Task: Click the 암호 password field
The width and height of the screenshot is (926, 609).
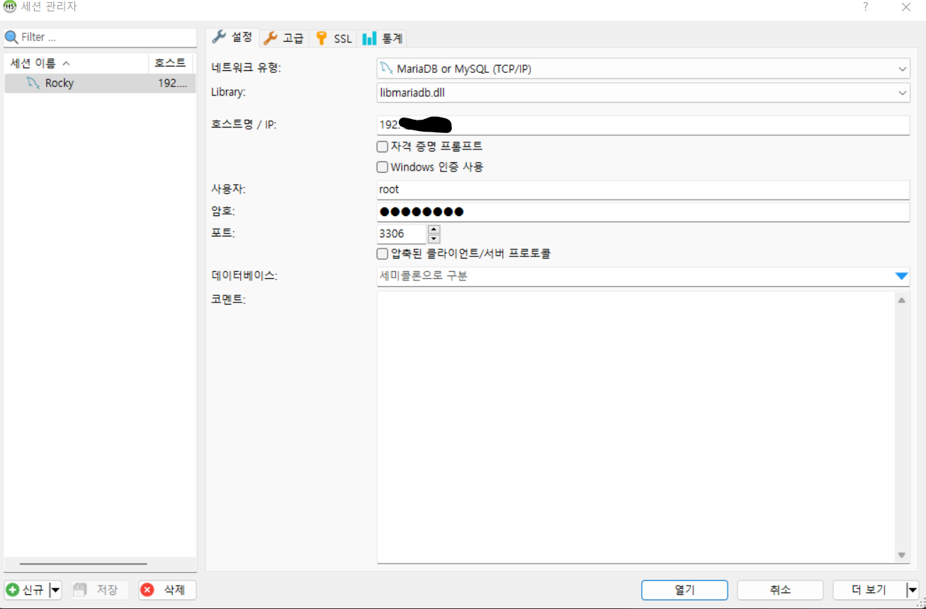Action: (643, 212)
